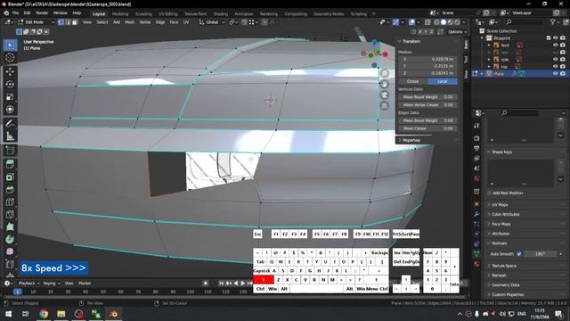Select the Annotate tool
The width and height of the screenshot is (570, 321).
coord(10,124)
